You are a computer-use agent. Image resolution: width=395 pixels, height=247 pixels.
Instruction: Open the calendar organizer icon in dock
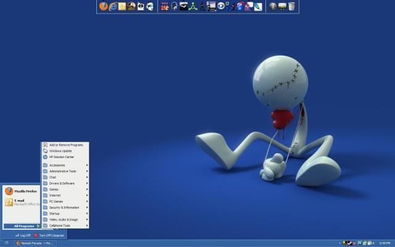211,6
